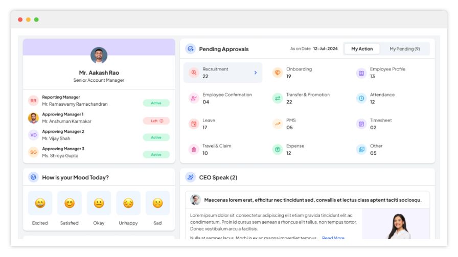This screenshot has height=257, width=458.
Task: Click the VD avatar for Vijay Shah
Action: [x=33, y=135]
